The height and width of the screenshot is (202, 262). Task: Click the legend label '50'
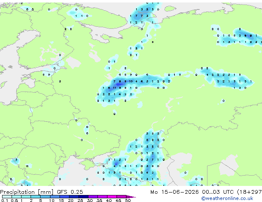click(128, 200)
